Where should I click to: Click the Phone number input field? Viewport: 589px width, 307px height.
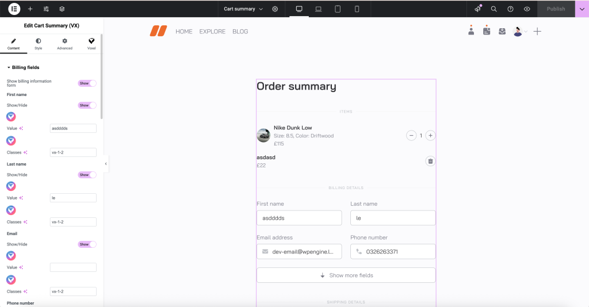(x=397, y=252)
